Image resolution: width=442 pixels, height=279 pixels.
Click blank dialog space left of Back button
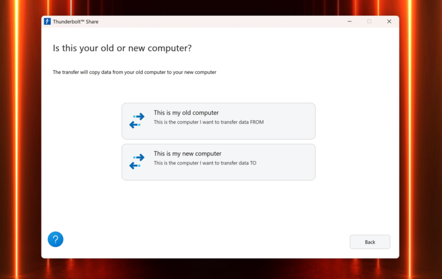coord(212,241)
